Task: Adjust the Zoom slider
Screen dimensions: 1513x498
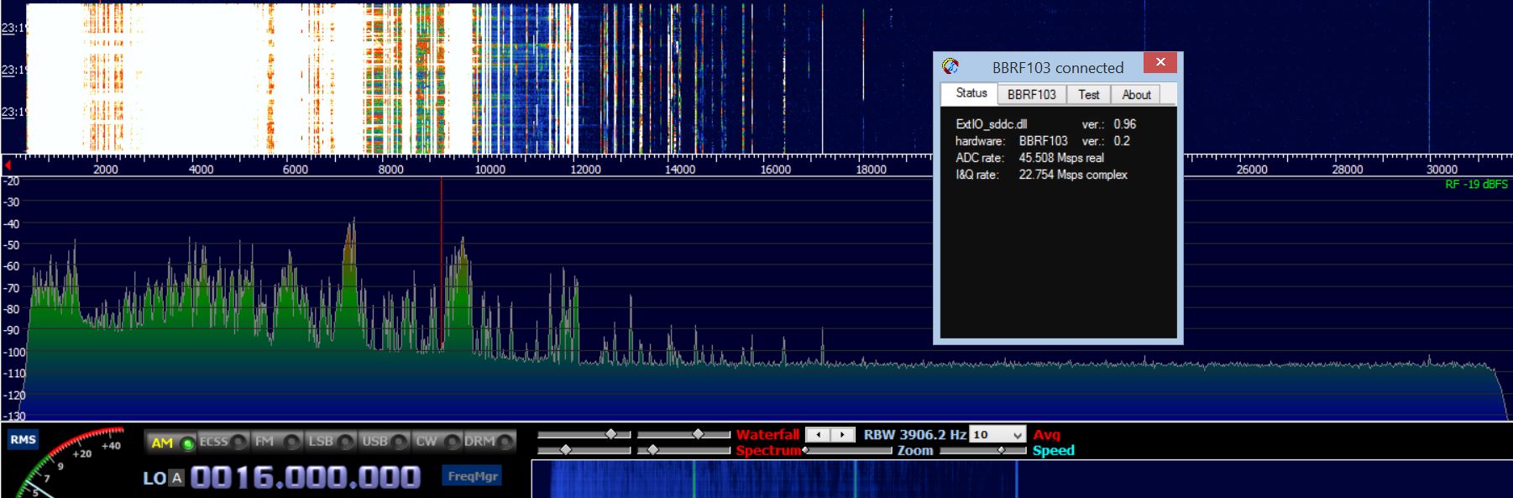Action: pyautogui.click(x=848, y=450)
